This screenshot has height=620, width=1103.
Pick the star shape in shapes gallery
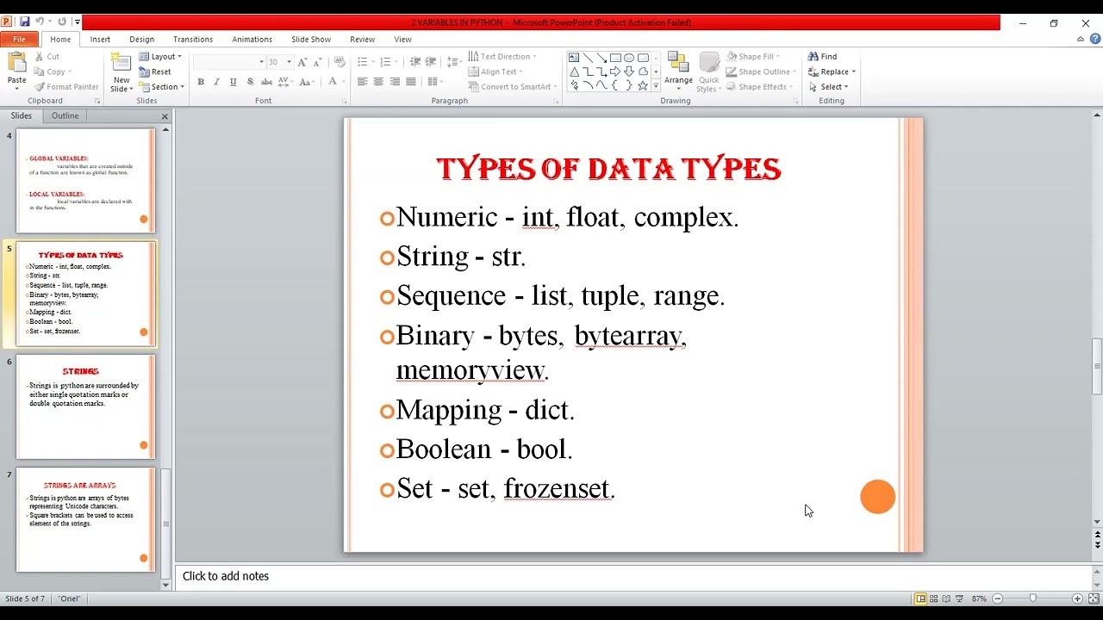[643, 85]
